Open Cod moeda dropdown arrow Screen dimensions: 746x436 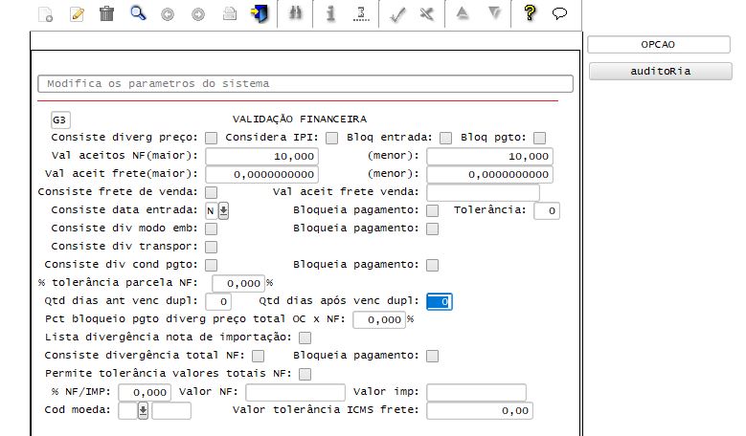(144, 411)
